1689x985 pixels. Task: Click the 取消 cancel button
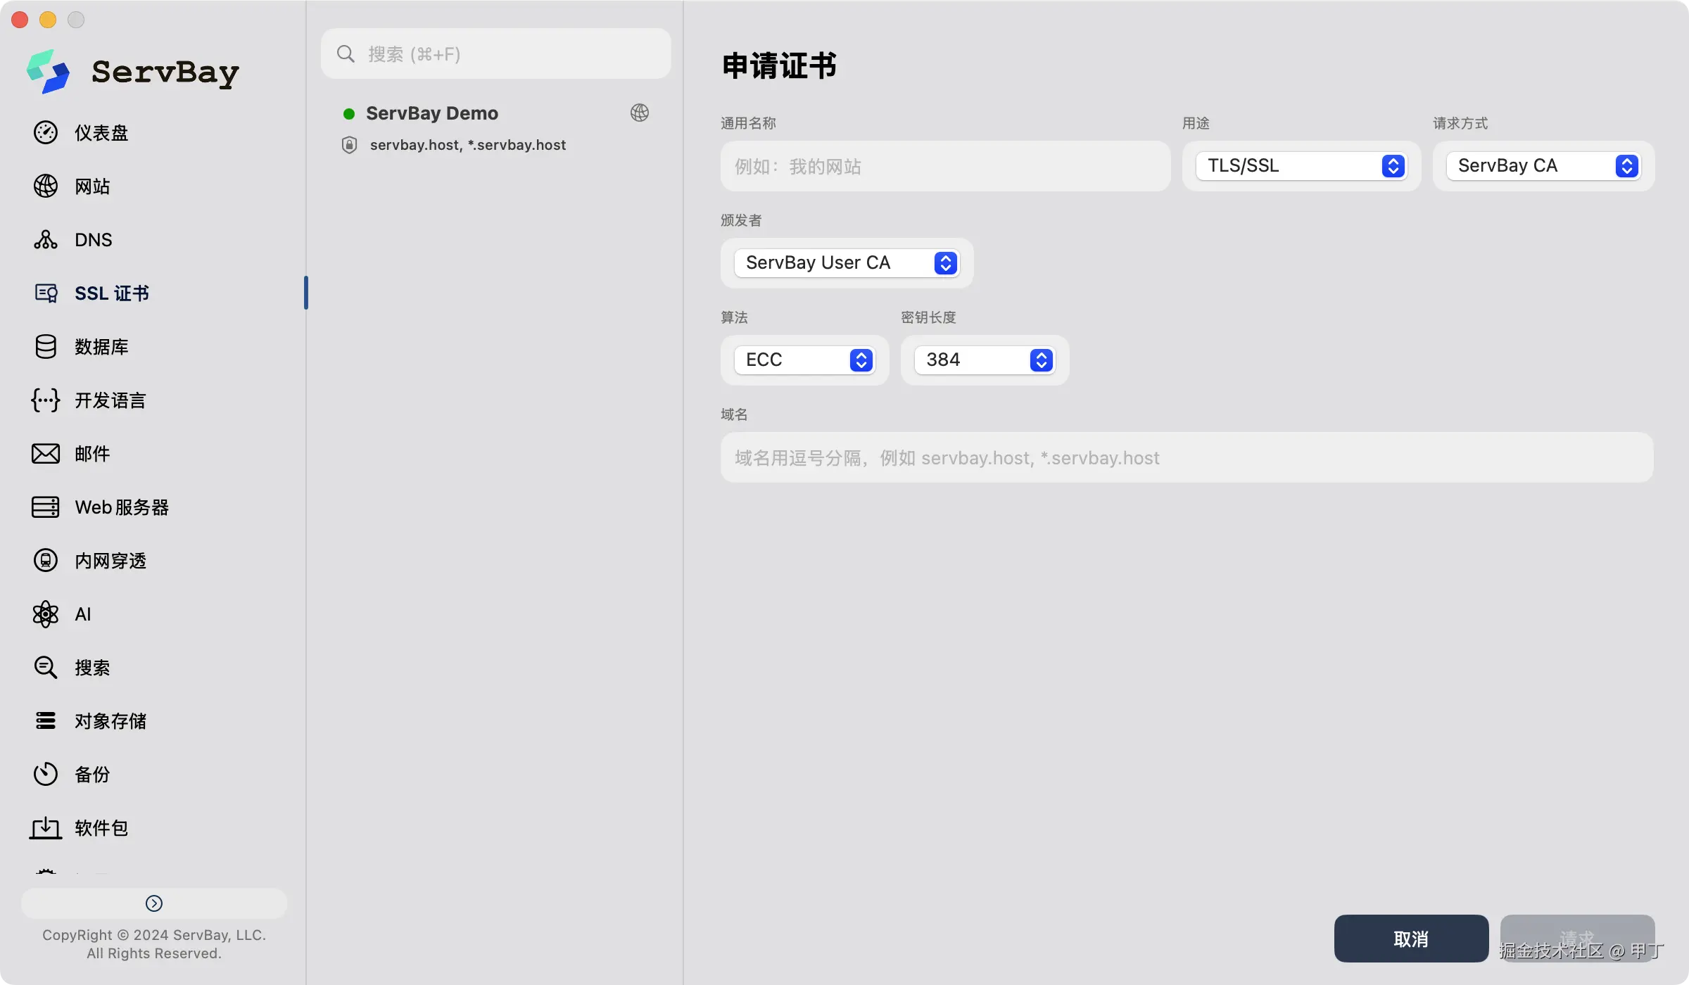[x=1410, y=939]
